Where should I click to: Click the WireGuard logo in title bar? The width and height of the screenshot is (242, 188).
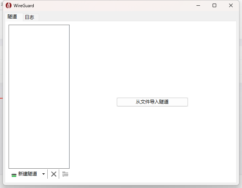coord(9,5)
